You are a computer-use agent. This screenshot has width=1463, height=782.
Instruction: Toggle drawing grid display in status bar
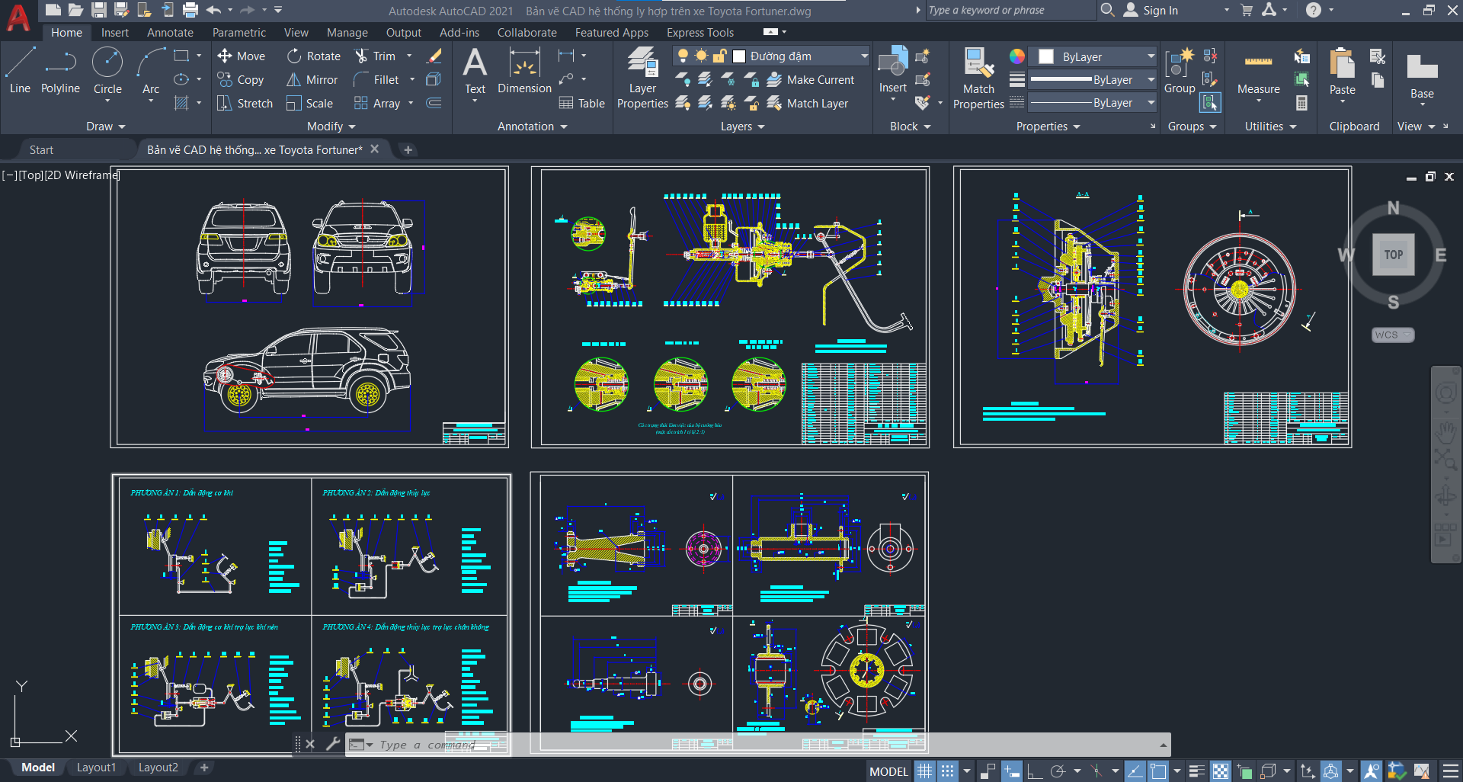coord(924,771)
